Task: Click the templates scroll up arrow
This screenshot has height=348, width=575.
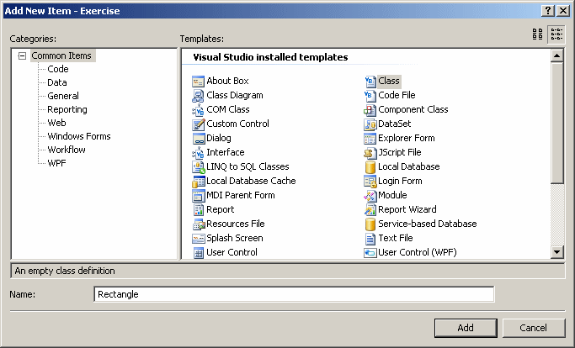Action: pos(557,56)
